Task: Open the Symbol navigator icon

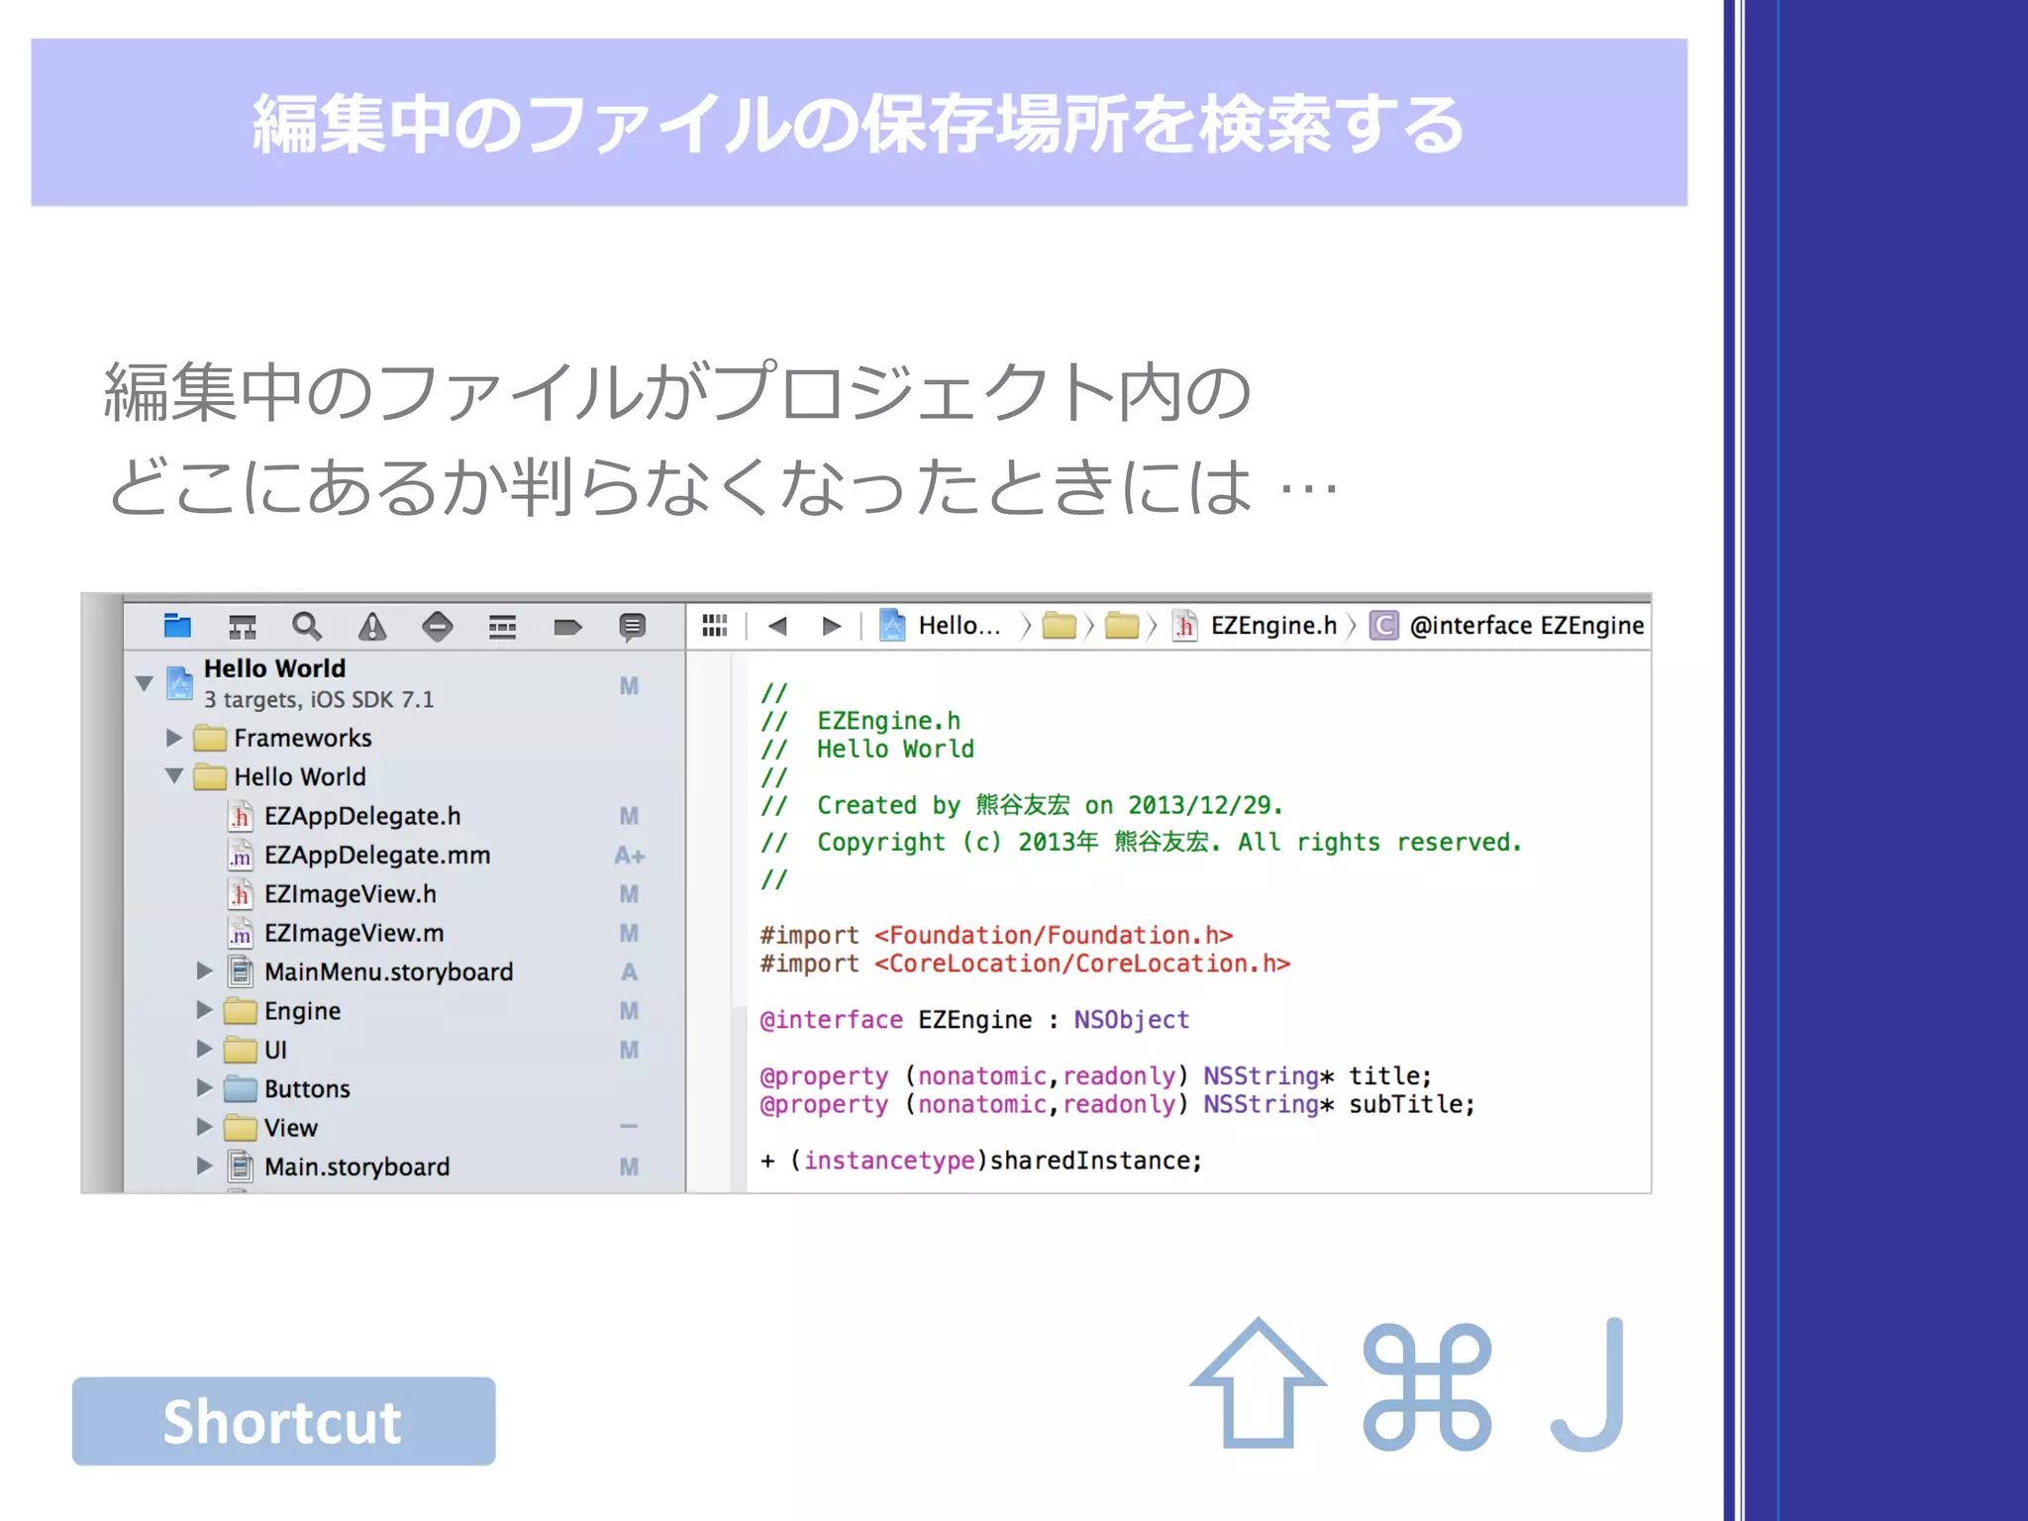Action: tap(243, 626)
